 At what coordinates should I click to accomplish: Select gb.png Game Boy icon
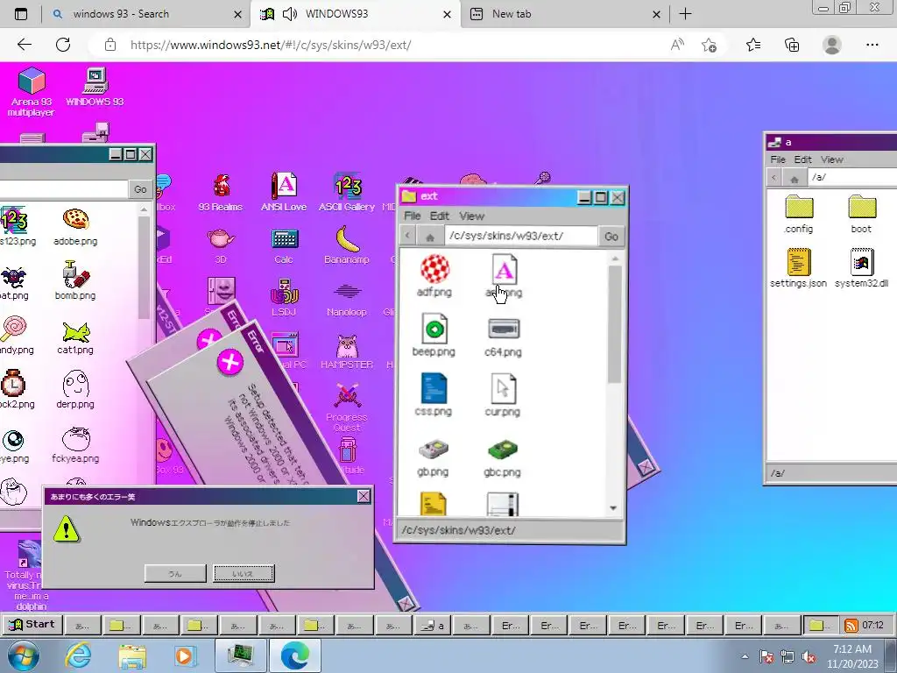click(433, 457)
